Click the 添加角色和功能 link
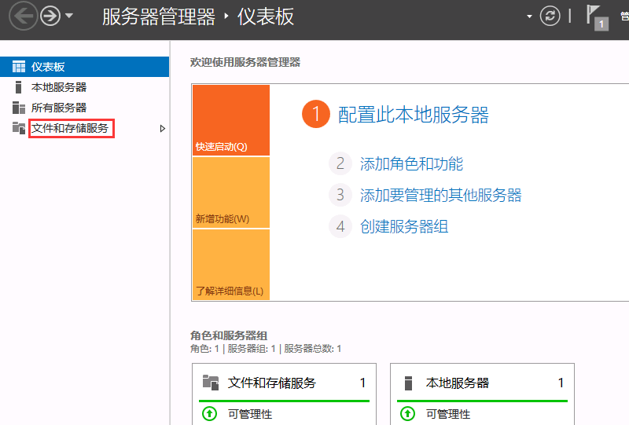This screenshot has height=425, width=629. click(411, 164)
